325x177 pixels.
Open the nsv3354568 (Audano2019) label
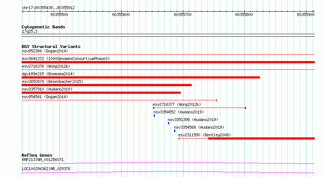[199, 127]
